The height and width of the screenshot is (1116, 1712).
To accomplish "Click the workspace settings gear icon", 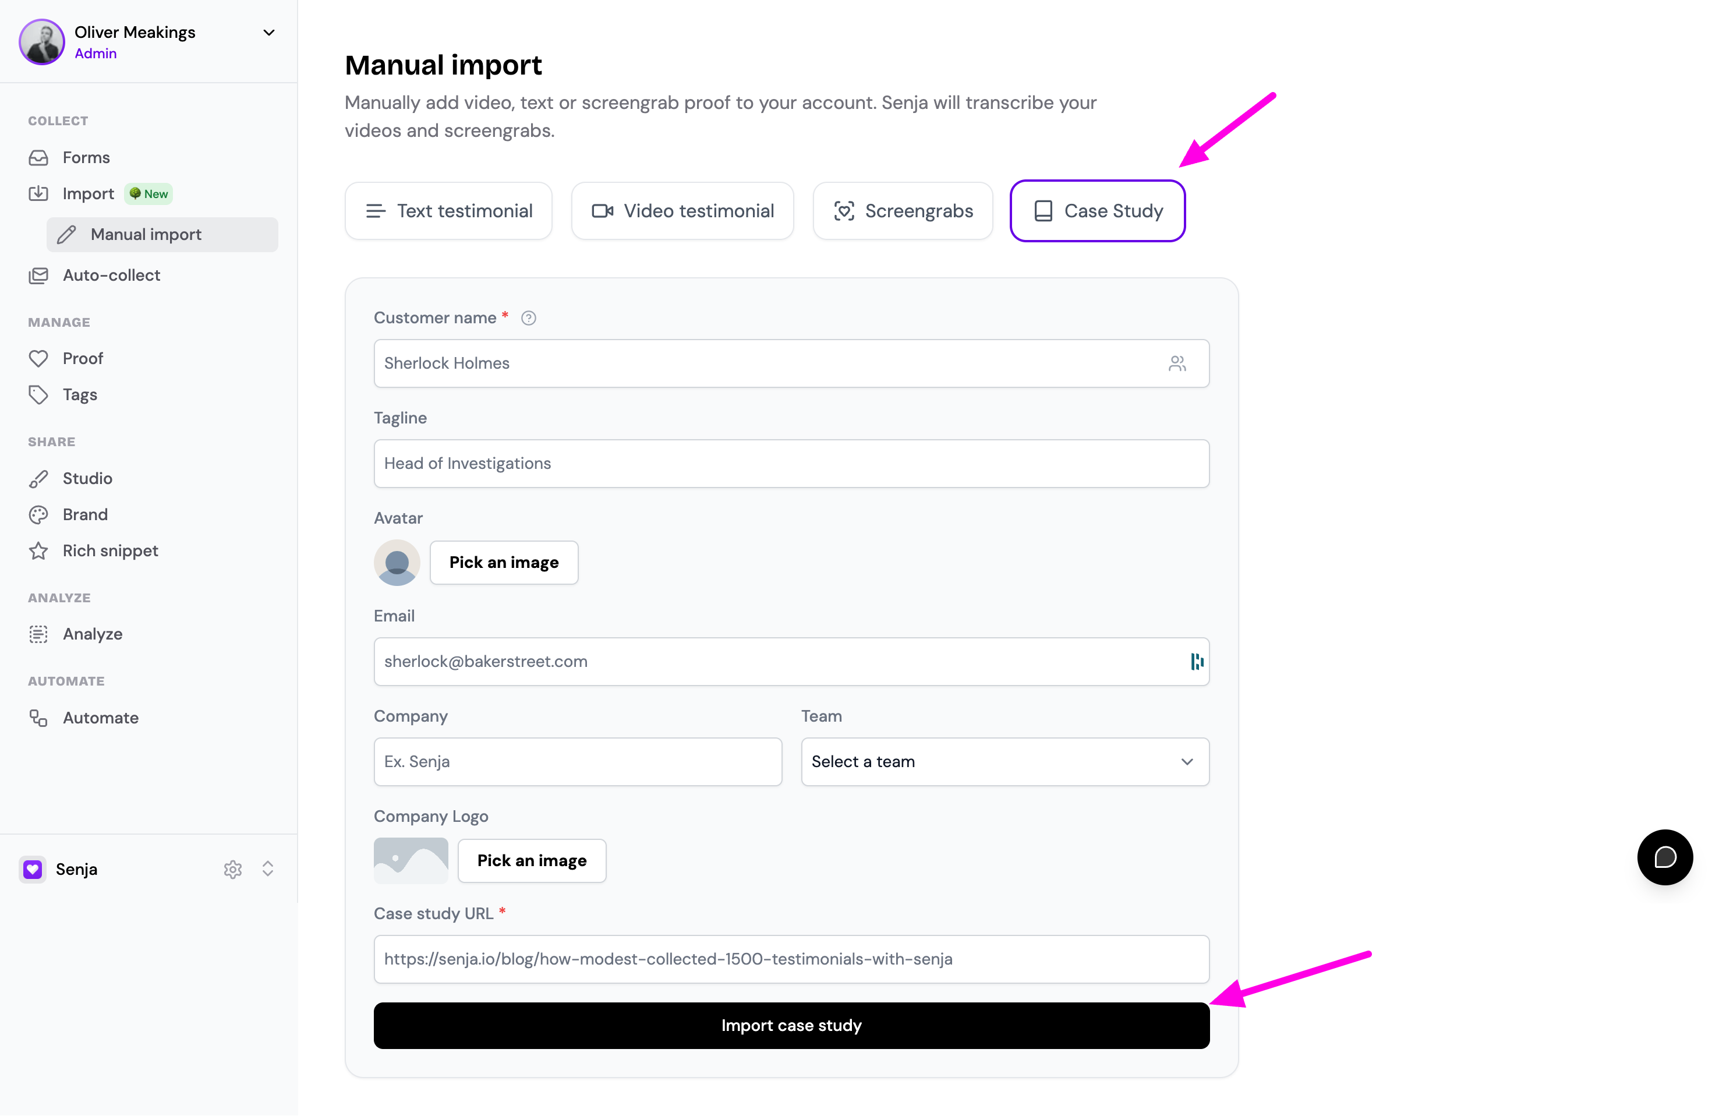I will click(232, 869).
